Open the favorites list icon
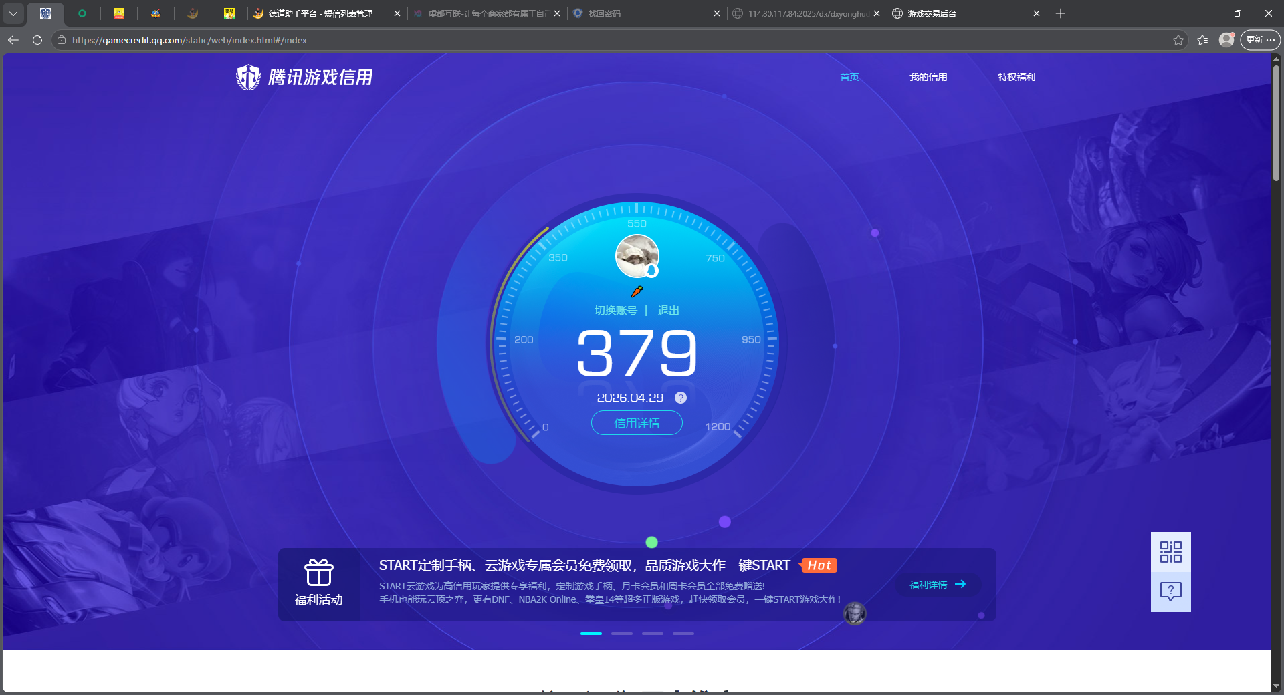The width and height of the screenshot is (1284, 695). click(x=1202, y=40)
